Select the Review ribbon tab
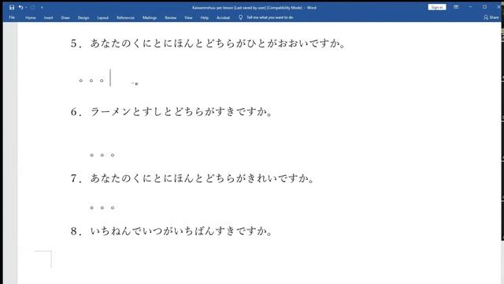This screenshot has width=504, height=284. 171,17
